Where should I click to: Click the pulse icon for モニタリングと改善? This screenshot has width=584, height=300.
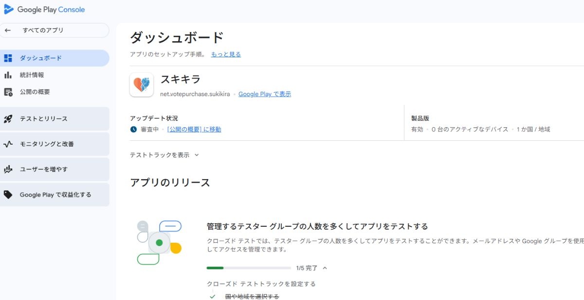[8, 144]
